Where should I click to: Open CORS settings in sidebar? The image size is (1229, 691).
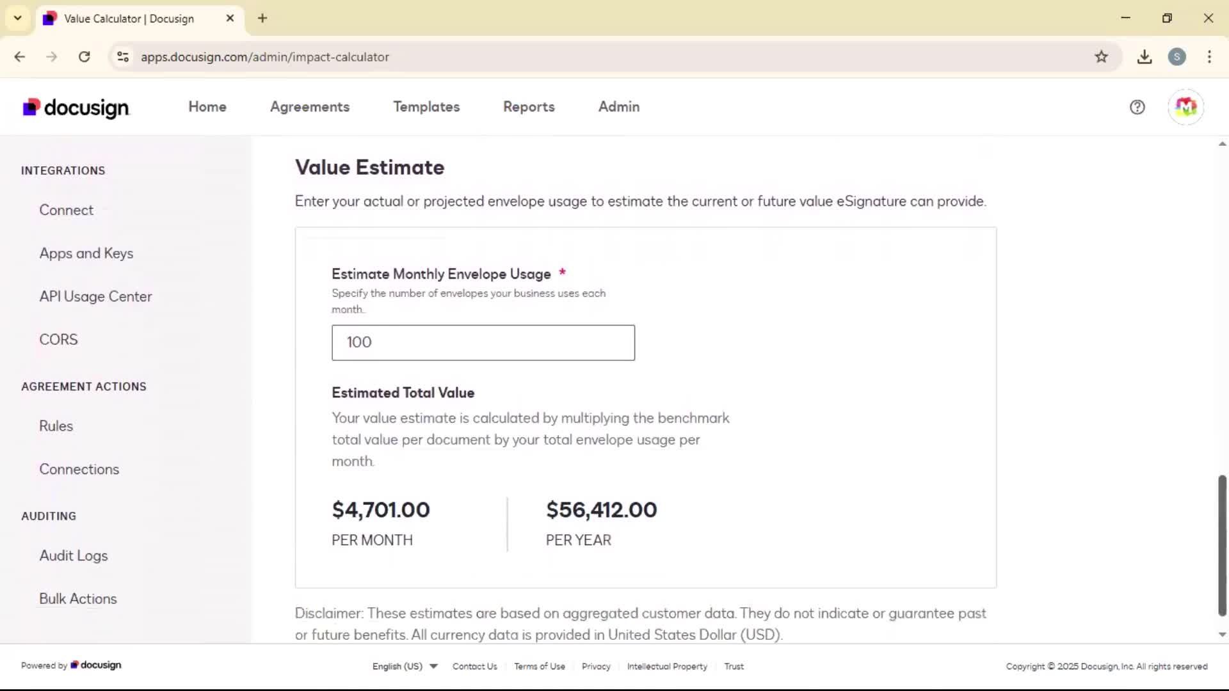[59, 340]
